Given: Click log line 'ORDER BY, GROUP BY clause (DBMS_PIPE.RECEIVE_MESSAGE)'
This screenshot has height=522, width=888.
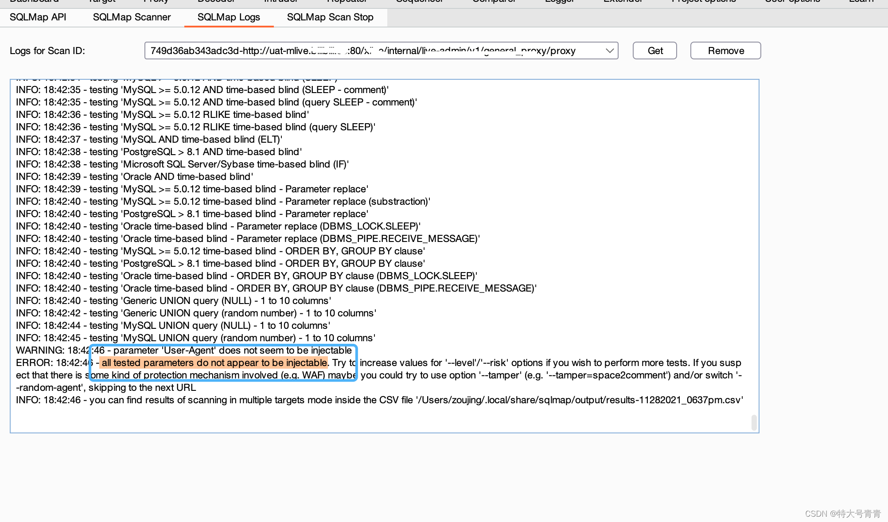Looking at the screenshot, I should (x=277, y=288).
